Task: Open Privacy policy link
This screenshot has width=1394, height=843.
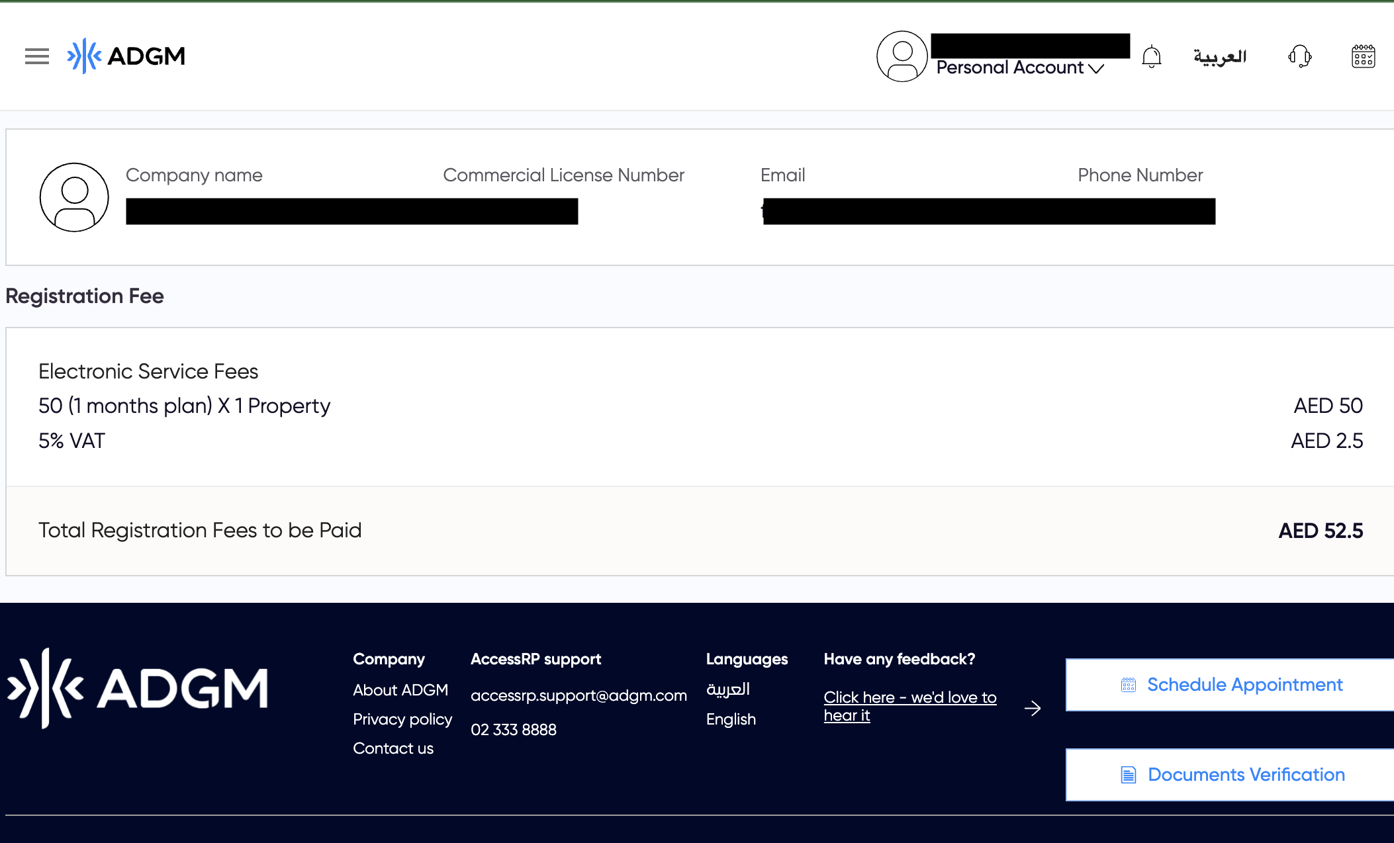Action: 402,719
